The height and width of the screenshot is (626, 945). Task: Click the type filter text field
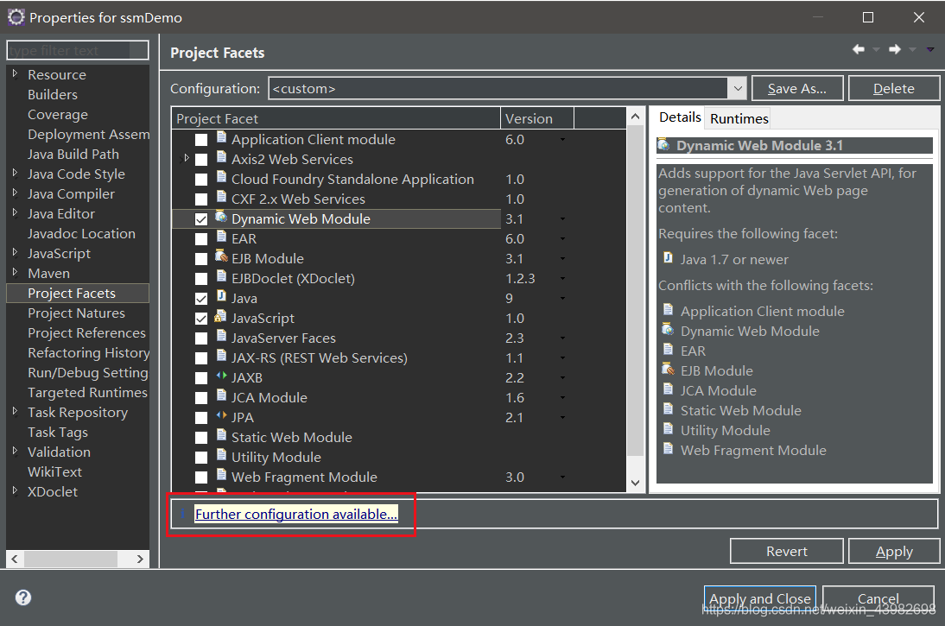78,51
